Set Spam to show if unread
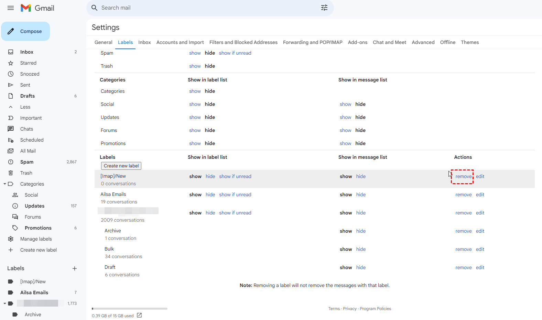 pyautogui.click(x=235, y=53)
